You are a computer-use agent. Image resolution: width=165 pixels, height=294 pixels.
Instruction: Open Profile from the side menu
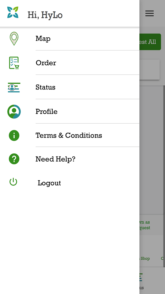pyautogui.click(x=46, y=112)
